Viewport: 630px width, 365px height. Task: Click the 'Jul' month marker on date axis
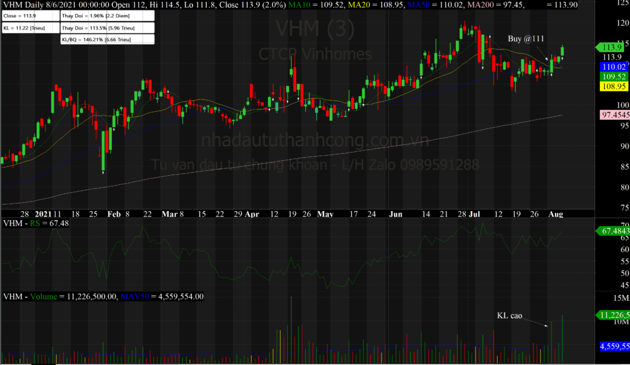point(474,214)
